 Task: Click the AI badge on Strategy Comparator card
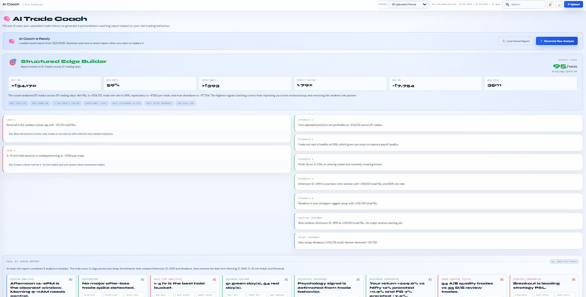point(574,279)
